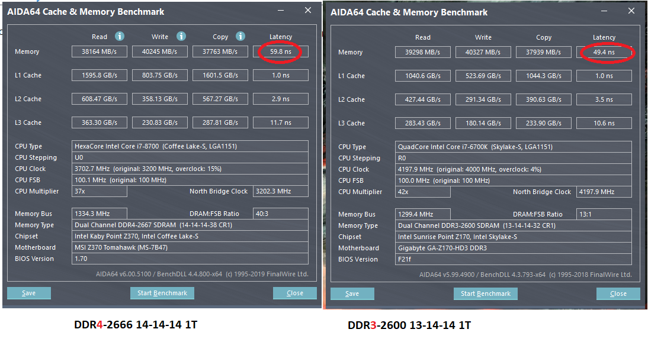Click CPU FSB field showing 100.1 MHz
Screen dimensions: 648x342
pyautogui.click(x=190, y=180)
